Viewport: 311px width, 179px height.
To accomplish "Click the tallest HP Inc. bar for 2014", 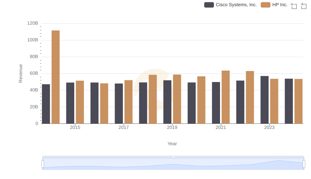I will tap(56, 77).
